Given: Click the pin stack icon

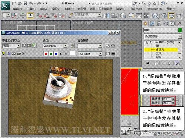Looking at the screenshot, I should tap(147, 63).
